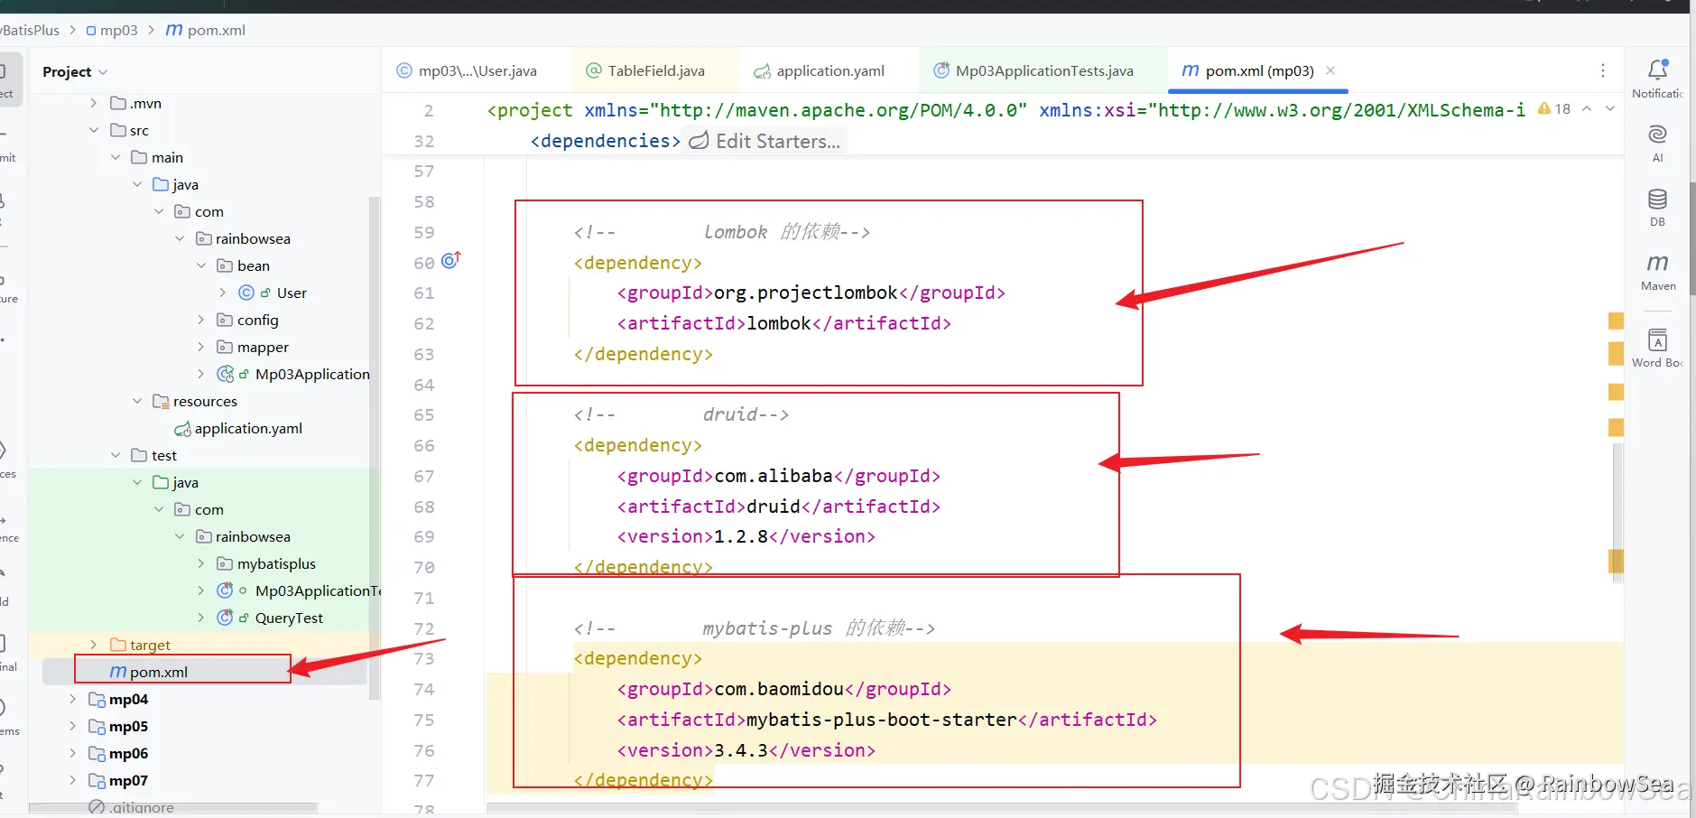The width and height of the screenshot is (1696, 818).
Task: Select QueryTest in the project tree
Action: click(289, 618)
